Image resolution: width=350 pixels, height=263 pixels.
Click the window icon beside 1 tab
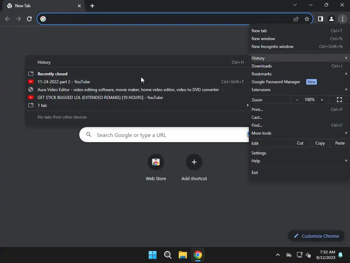click(31, 105)
